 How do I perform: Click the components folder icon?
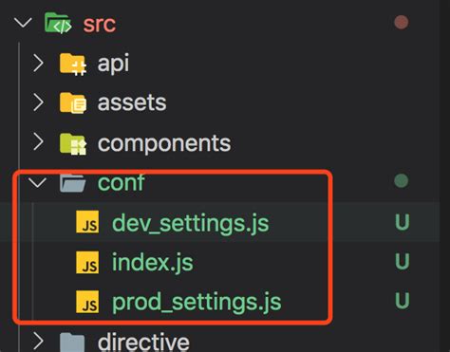pos(73,143)
